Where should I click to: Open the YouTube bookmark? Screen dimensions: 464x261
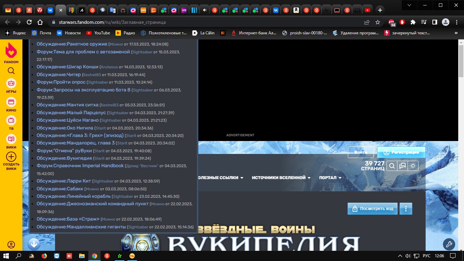click(98, 33)
